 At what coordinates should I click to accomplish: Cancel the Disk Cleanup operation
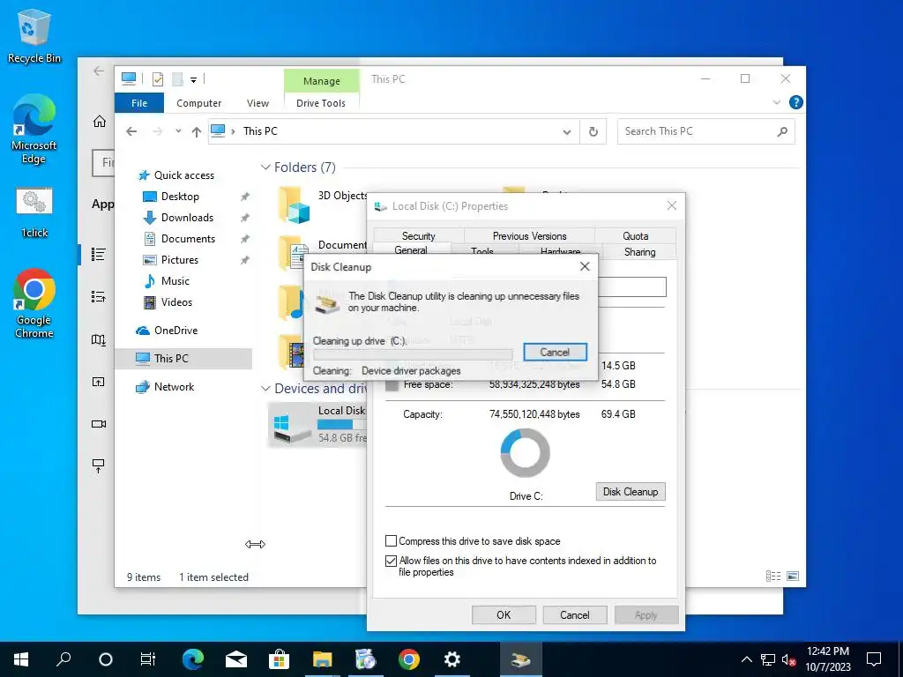tap(555, 353)
